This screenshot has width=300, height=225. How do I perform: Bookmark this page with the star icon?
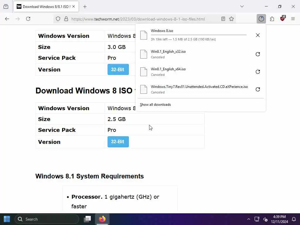(231, 19)
